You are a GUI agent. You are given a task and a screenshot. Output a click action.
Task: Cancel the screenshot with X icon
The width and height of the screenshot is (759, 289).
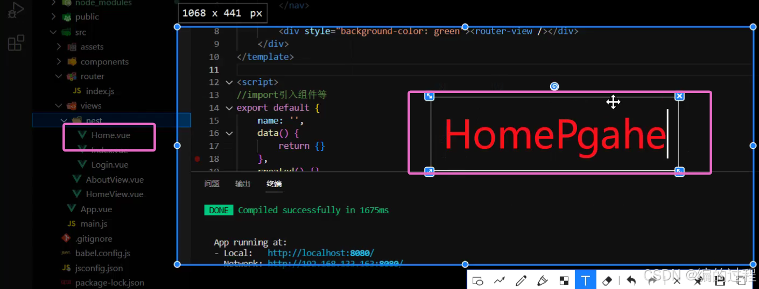677,280
